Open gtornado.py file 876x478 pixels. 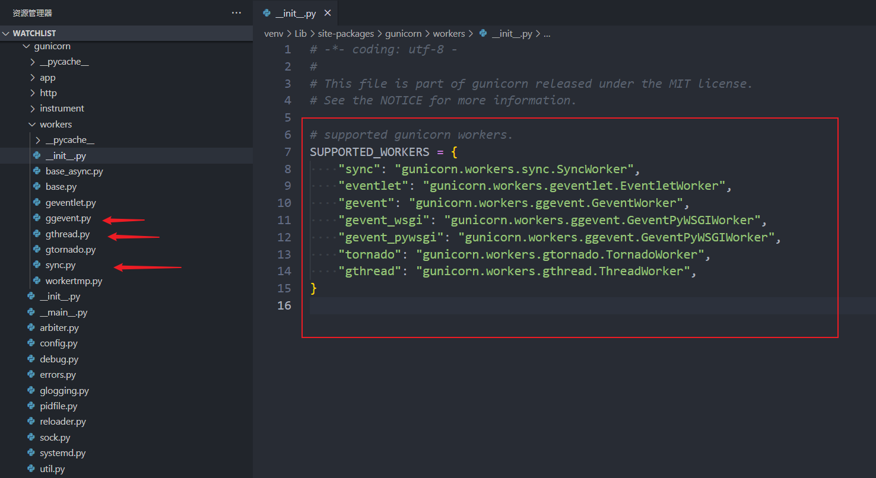click(x=126, y=250)
